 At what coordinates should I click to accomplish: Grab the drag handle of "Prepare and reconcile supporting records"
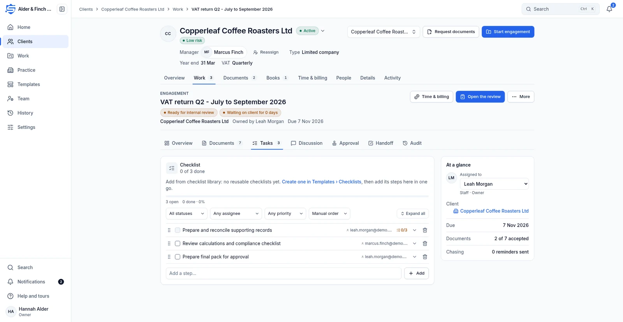pyautogui.click(x=169, y=230)
